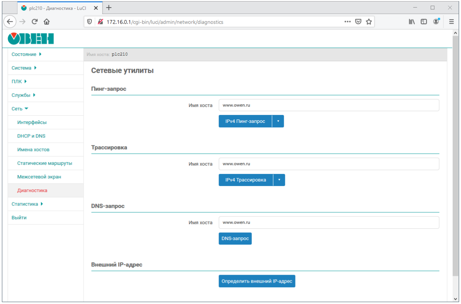461x304 pixels.
Task: Click the bookmark star icon
Action: (x=369, y=22)
